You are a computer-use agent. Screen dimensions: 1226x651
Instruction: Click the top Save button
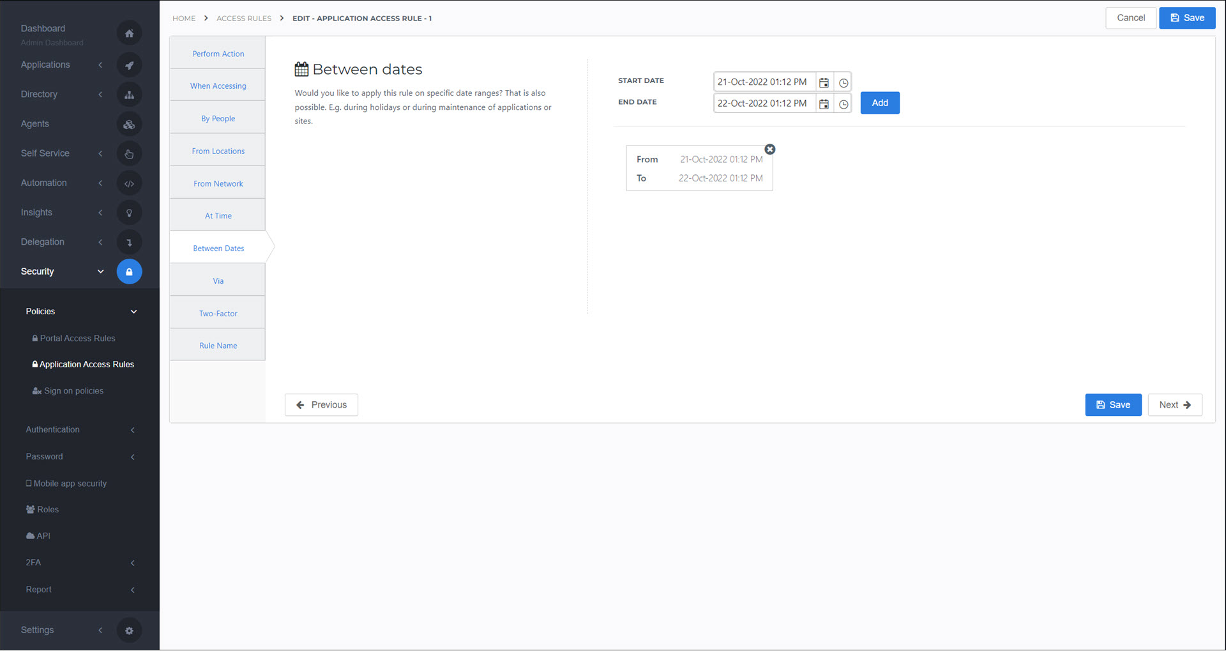1187,18
